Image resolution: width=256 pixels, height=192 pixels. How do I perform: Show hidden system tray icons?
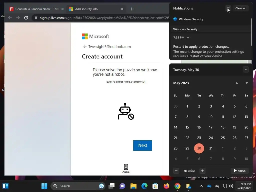pyautogui.click(x=201, y=186)
